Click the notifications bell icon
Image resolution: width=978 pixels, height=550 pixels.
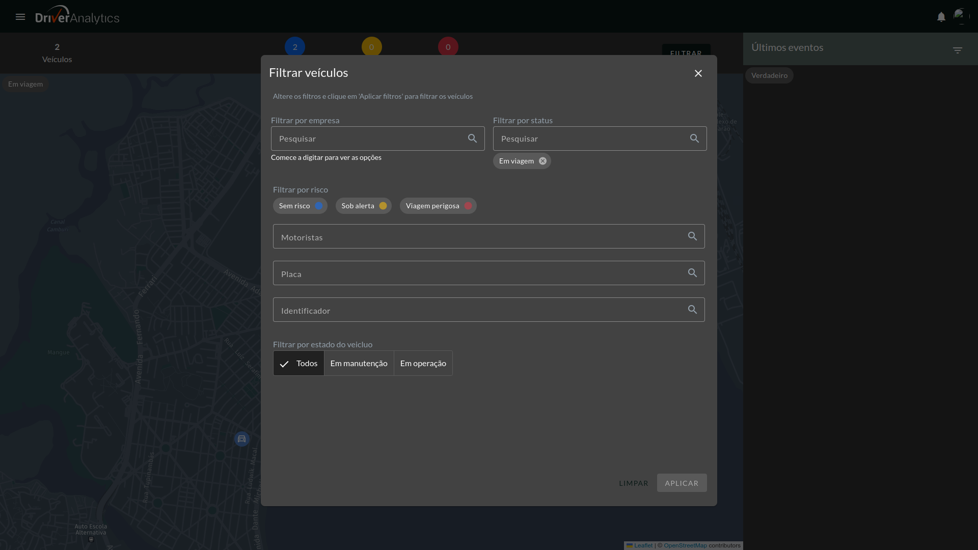[941, 17]
